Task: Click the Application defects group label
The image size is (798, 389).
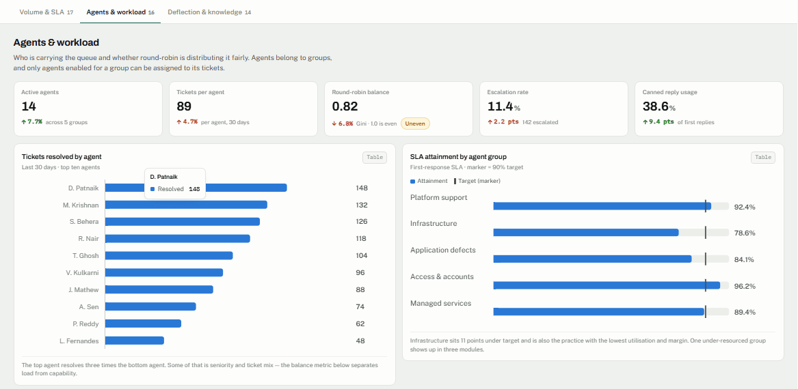Action: pos(443,250)
